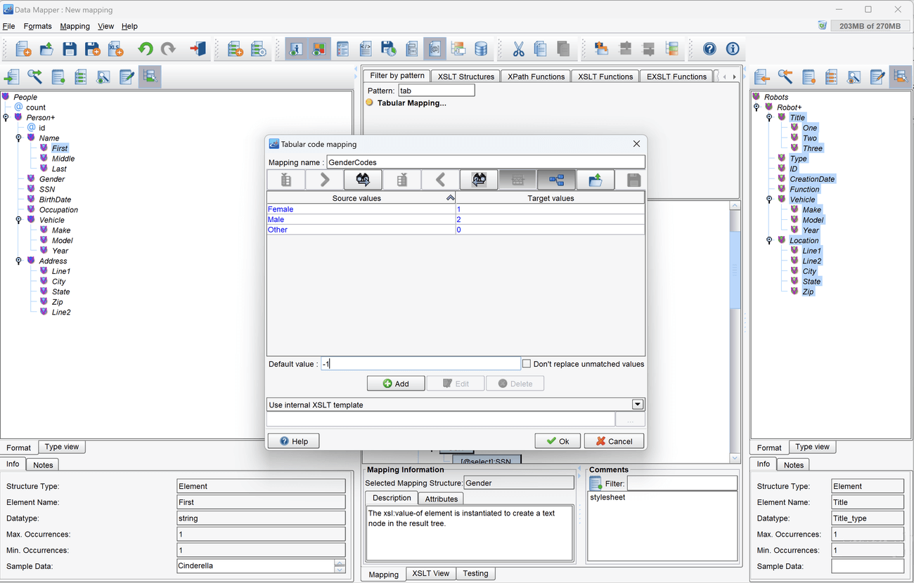Collapse Vehicle node in Robots tree
This screenshot has width=914, height=583.
coord(769,199)
